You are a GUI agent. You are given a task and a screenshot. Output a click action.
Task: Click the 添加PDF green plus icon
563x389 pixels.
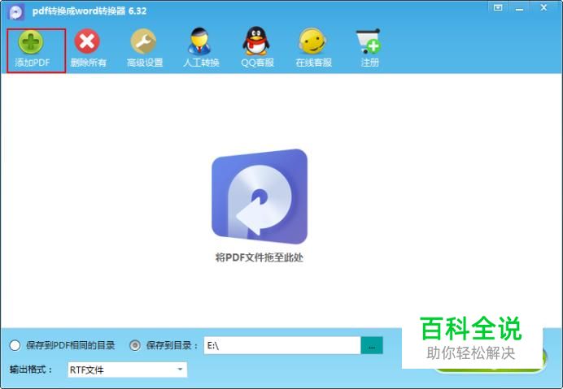click(x=31, y=42)
